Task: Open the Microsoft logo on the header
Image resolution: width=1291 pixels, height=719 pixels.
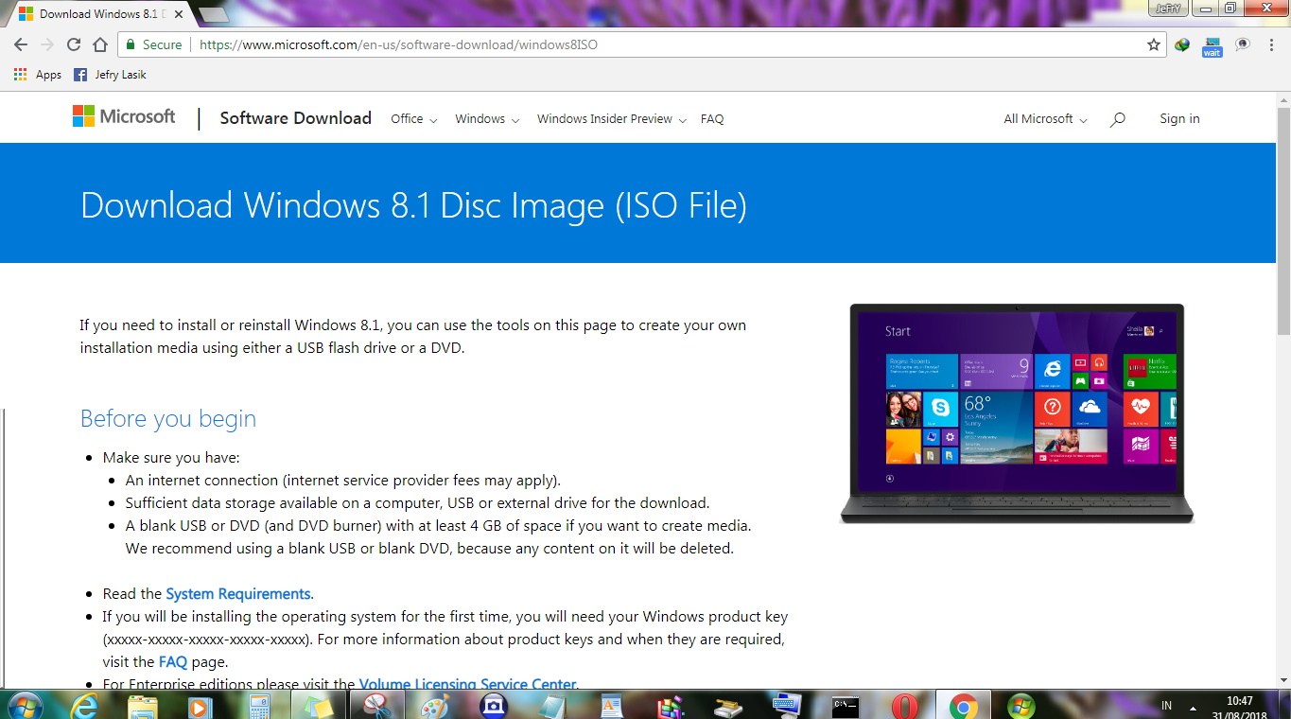Action: pos(124,115)
